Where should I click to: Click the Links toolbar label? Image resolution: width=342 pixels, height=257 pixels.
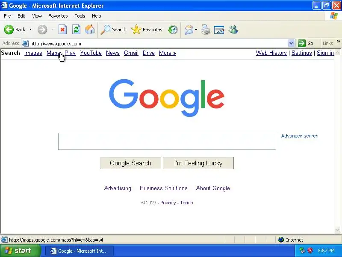328,43
